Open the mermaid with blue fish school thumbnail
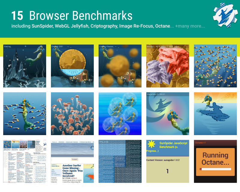Viewport: 240px width, 192px height. pyautogui.click(x=25, y=114)
